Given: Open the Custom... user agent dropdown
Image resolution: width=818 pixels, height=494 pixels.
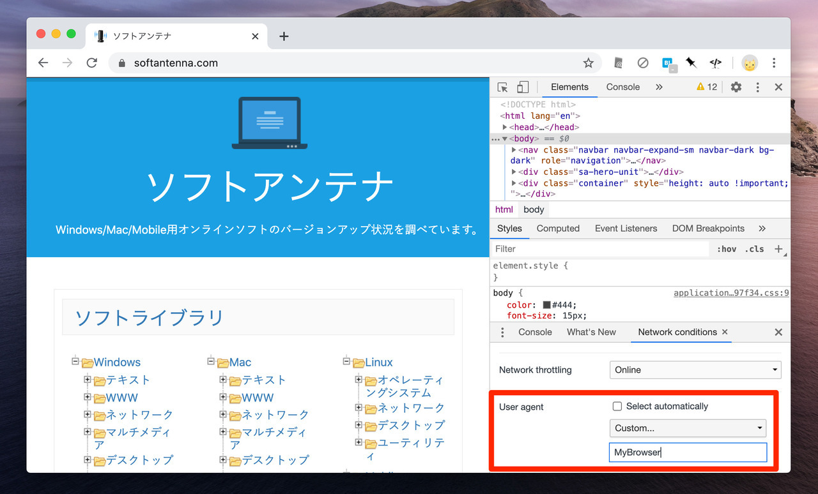Looking at the screenshot, I should pyautogui.click(x=688, y=428).
